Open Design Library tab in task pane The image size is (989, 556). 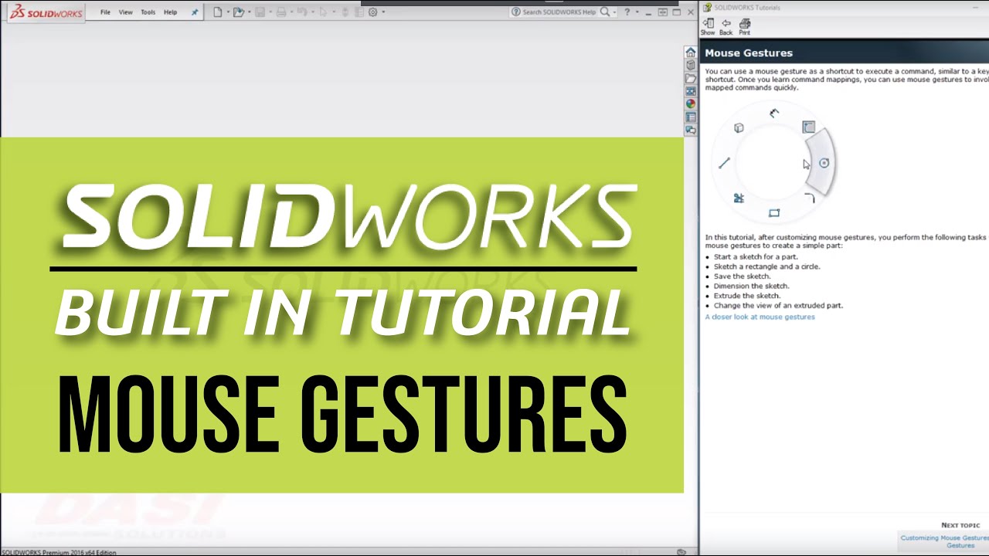[691, 66]
